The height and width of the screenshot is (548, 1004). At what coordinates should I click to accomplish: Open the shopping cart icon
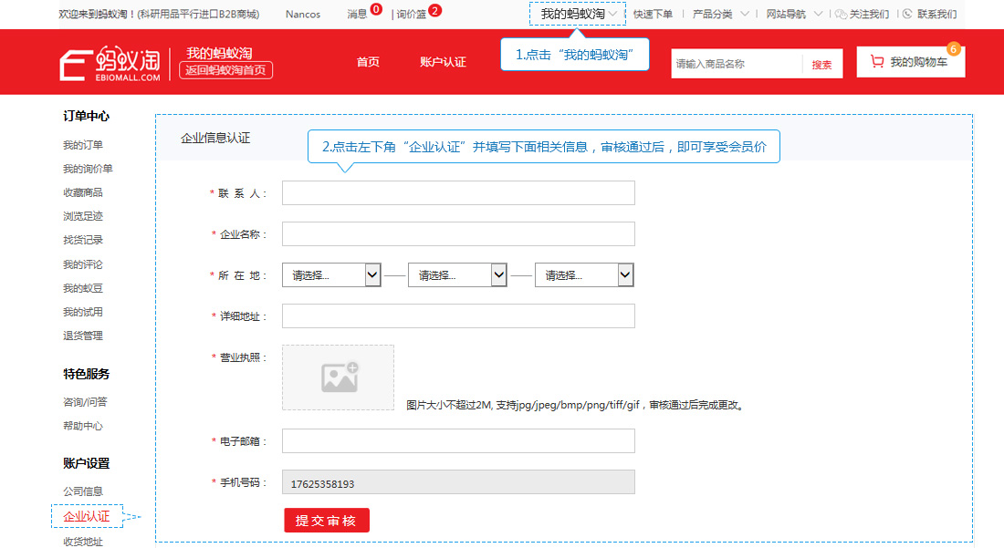(x=876, y=61)
